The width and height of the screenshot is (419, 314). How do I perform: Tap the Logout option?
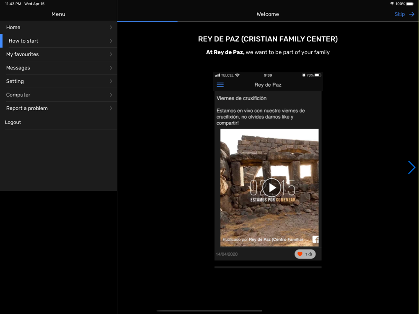(59, 122)
